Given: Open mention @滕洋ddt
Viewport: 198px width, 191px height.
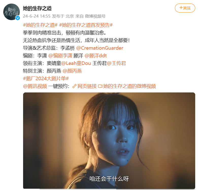Looking at the screenshot, I should click(x=96, y=56).
